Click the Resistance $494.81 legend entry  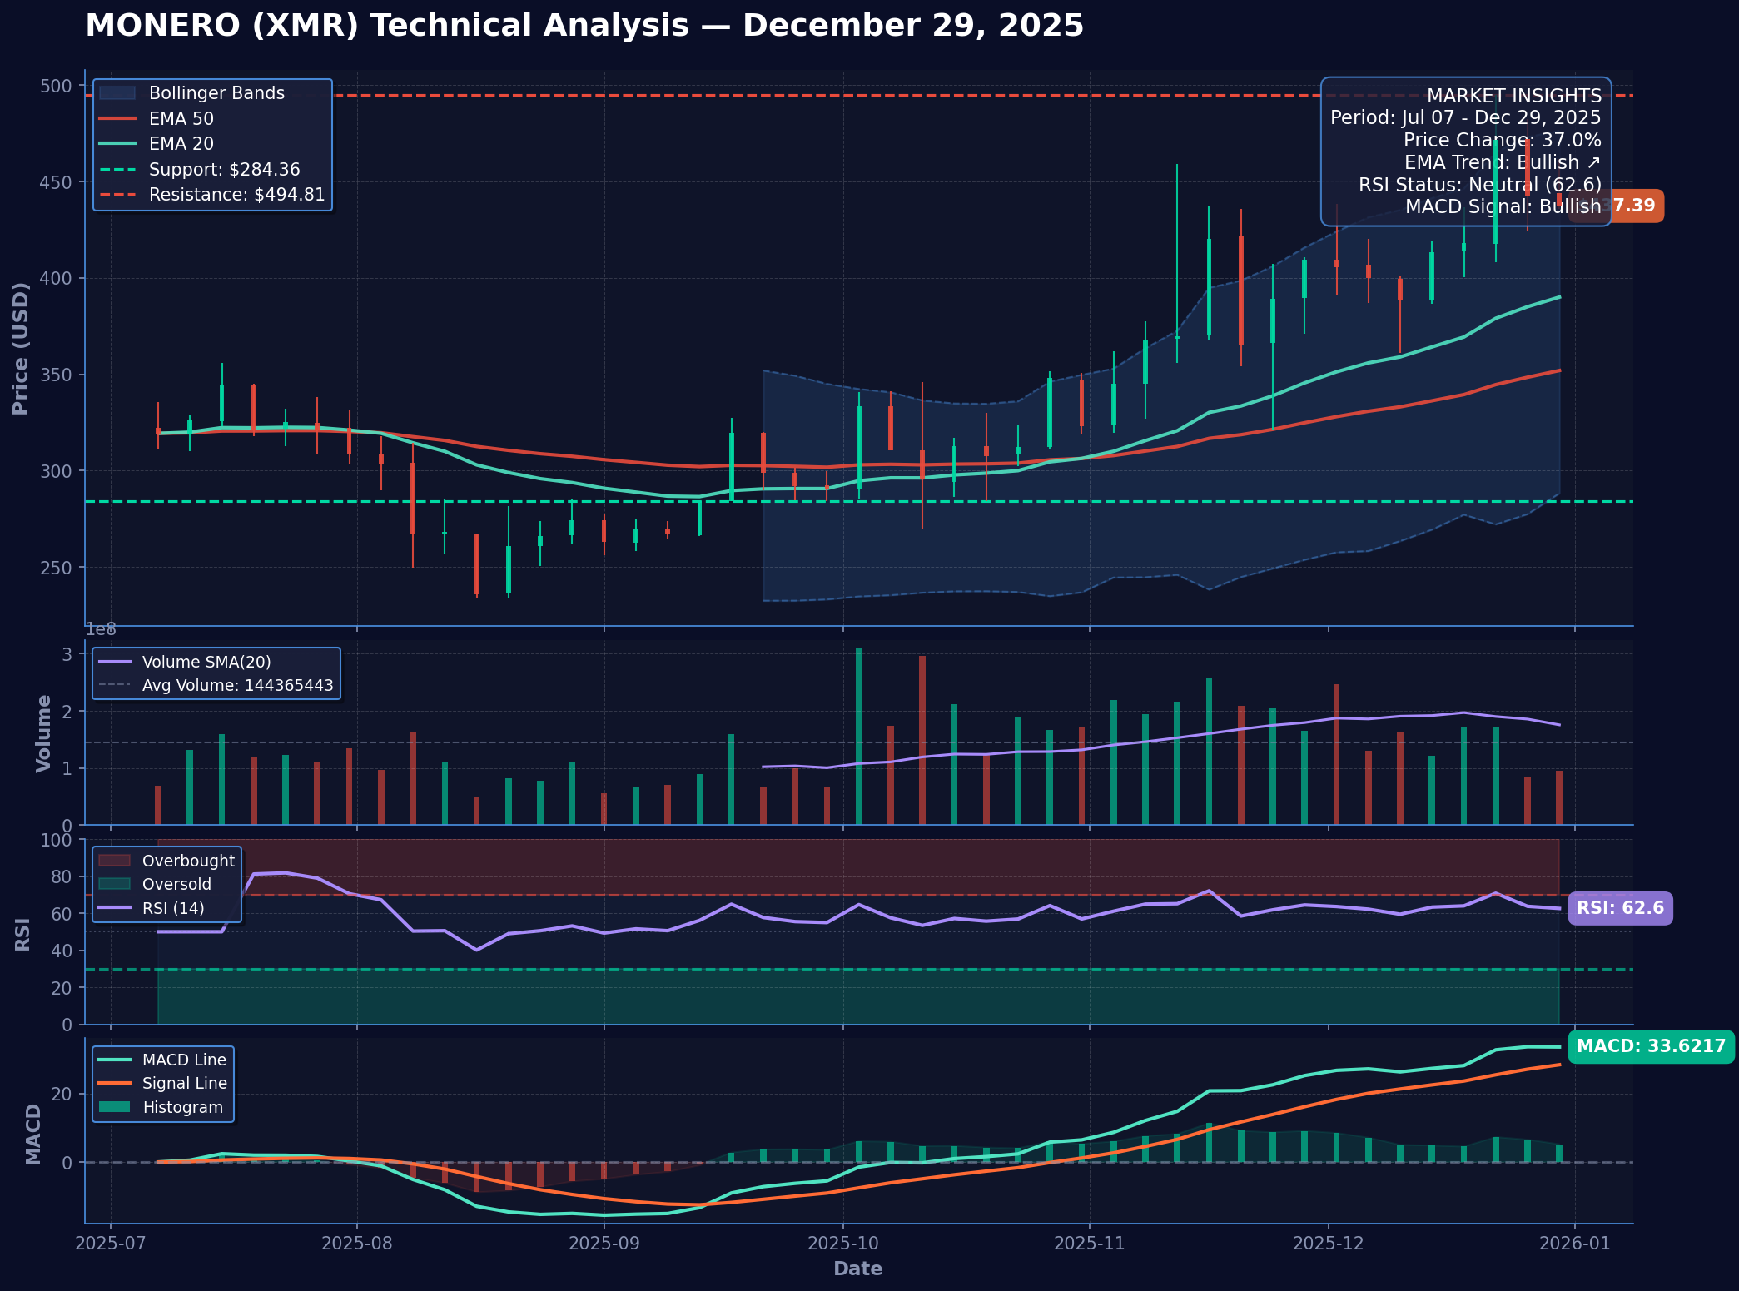236,195
